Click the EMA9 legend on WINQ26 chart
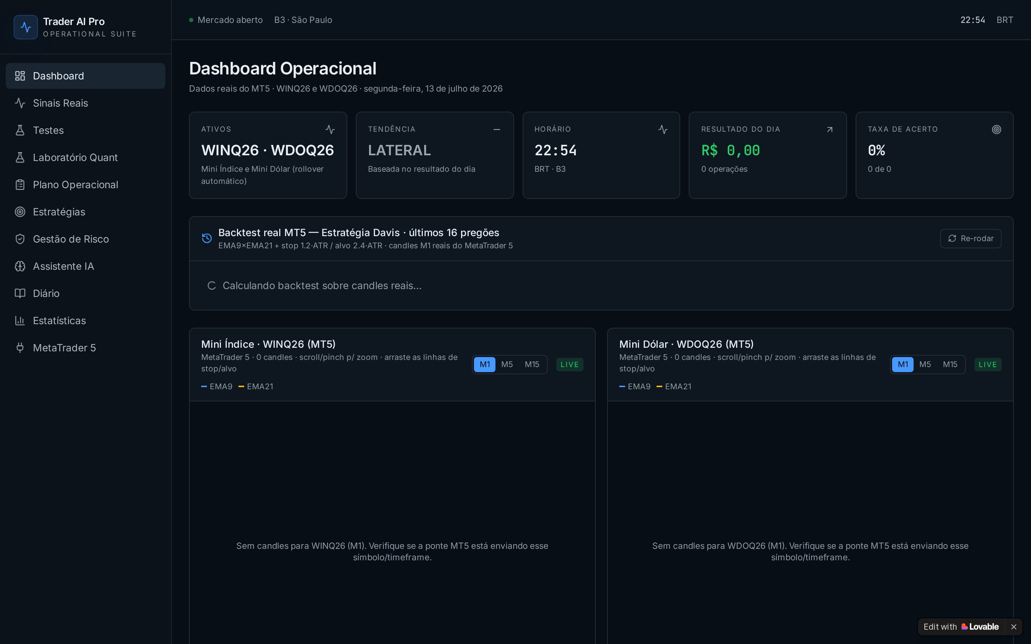This screenshot has height=644, width=1031. (x=217, y=387)
